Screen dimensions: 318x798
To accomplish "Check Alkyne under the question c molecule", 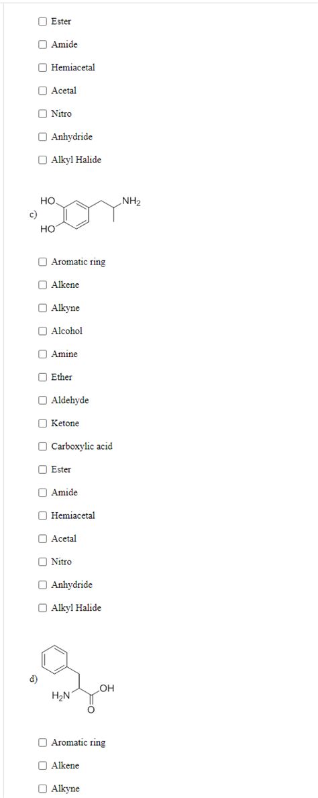I will pyautogui.click(x=43, y=308).
